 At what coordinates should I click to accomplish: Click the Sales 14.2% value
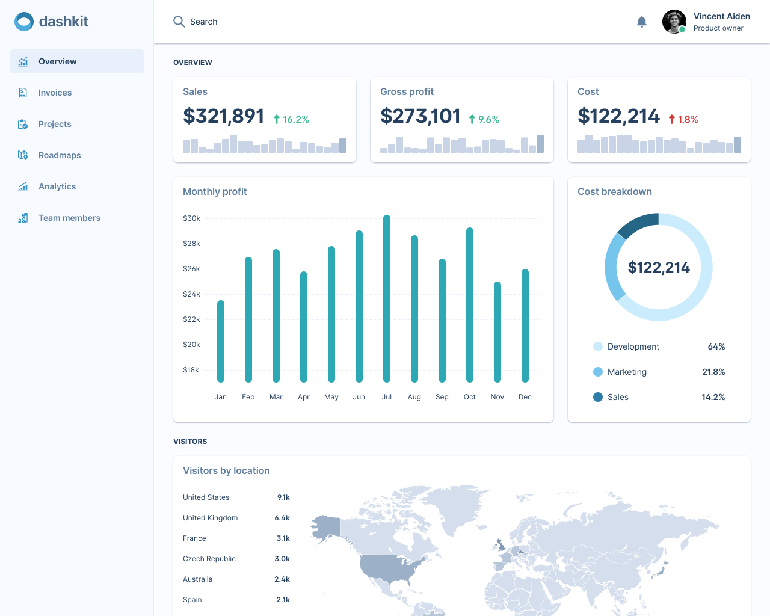pos(713,397)
